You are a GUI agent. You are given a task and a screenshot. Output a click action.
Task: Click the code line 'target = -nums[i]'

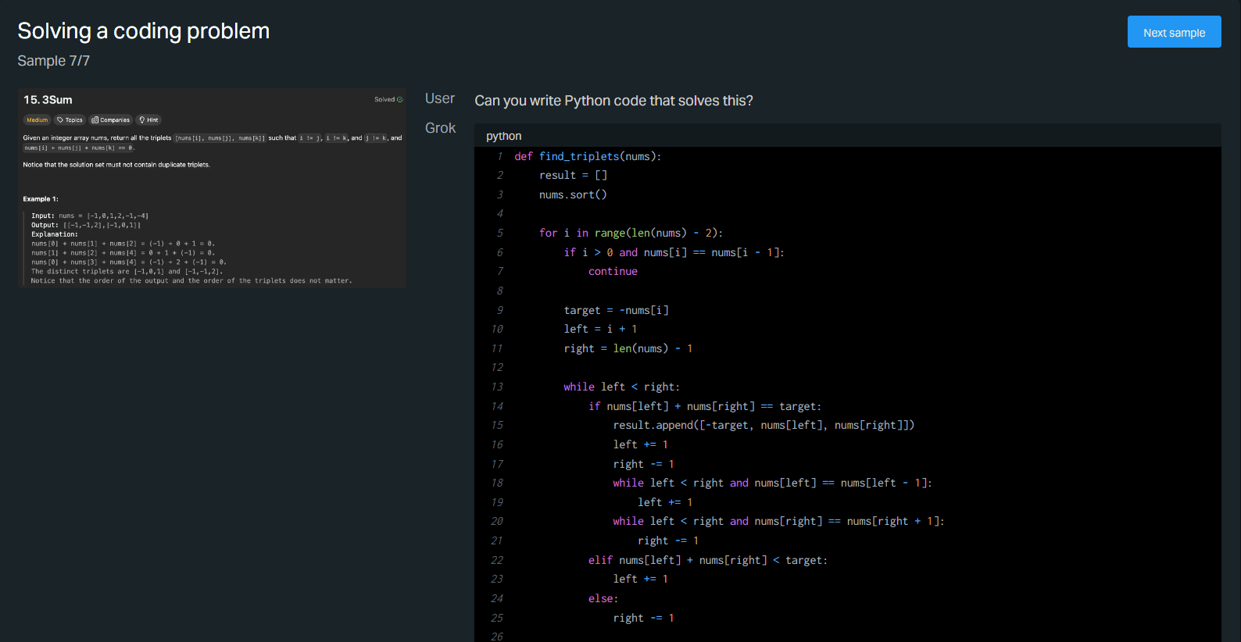point(616,310)
